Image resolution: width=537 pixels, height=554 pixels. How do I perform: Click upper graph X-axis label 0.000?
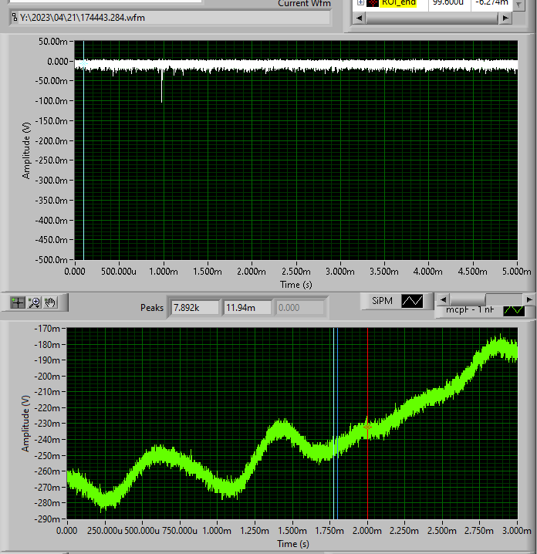point(75,272)
